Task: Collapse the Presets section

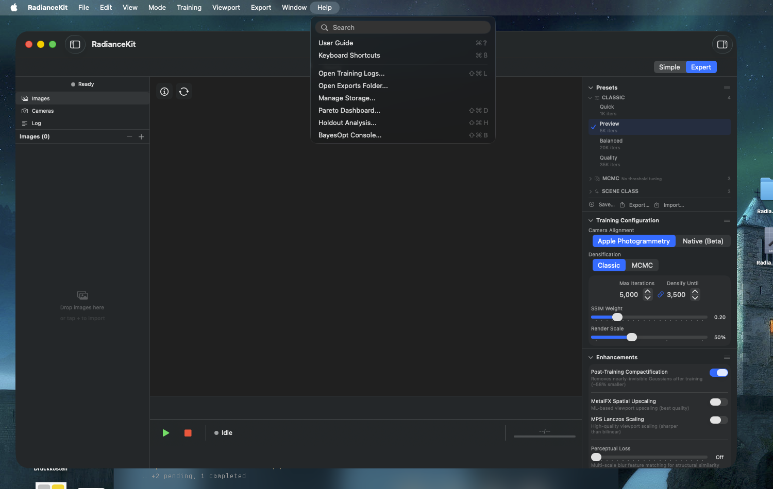Action: tap(591, 88)
